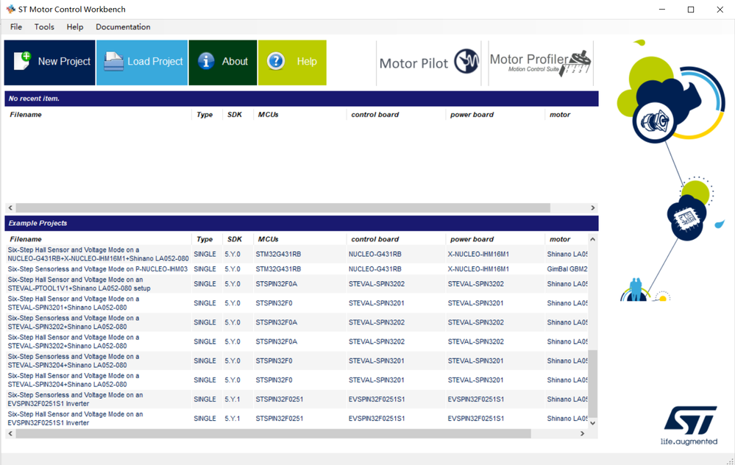Click the ST life.augmented logo

click(x=689, y=425)
